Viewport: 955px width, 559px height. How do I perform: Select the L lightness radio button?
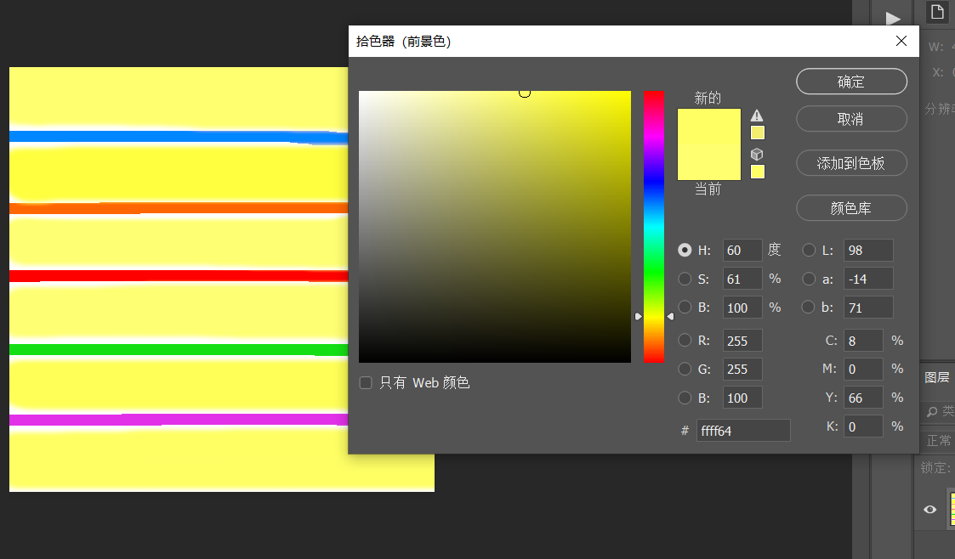[809, 251]
